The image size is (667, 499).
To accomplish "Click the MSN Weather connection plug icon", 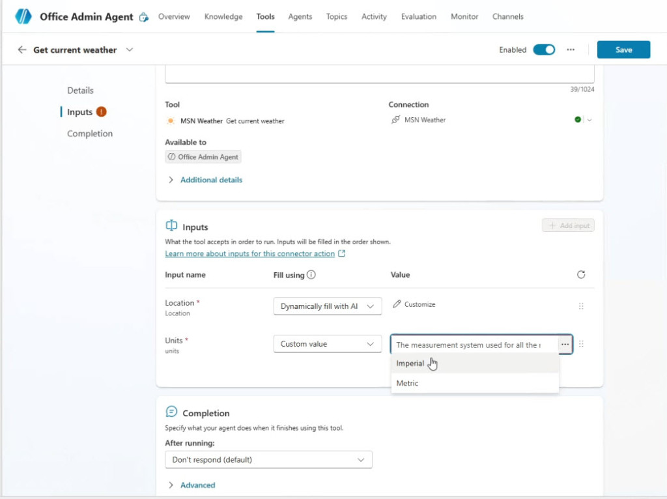I will (395, 120).
